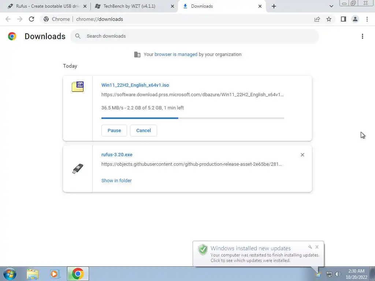Viewport: 375px width, 281px height.
Task: Click the magnifier search icon
Action: [78, 36]
